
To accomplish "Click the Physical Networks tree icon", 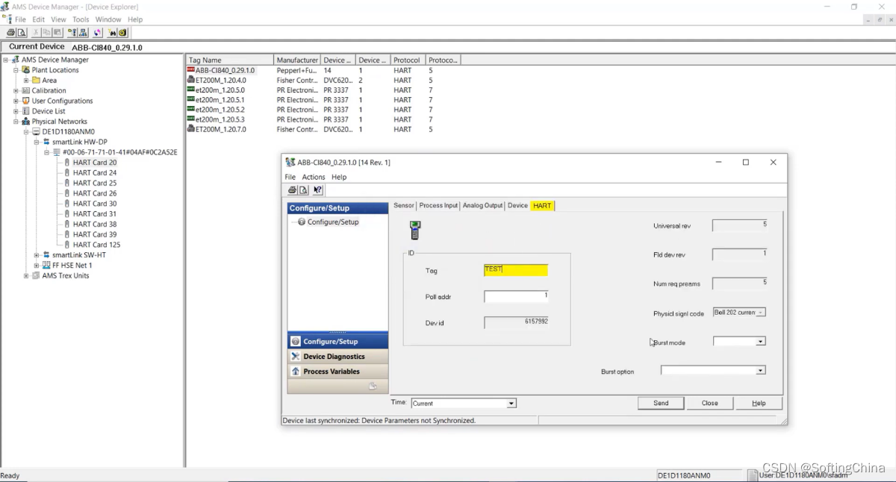I will click(x=26, y=121).
